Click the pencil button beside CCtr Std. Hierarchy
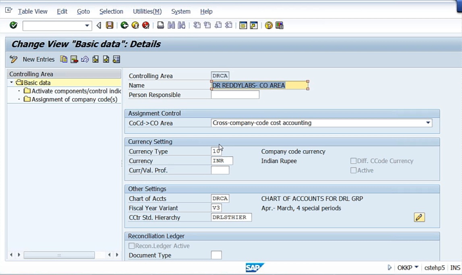 click(419, 217)
